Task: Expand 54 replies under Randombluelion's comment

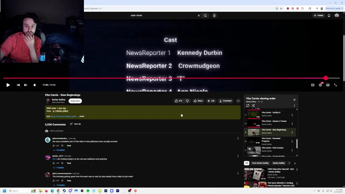Action: [x=59, y=150]
